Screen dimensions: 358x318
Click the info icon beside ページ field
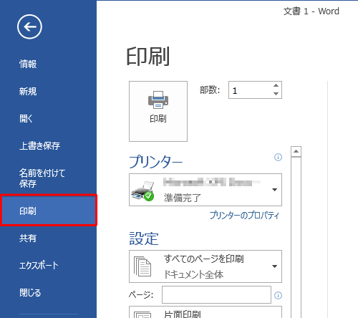(x=278, y=296)
